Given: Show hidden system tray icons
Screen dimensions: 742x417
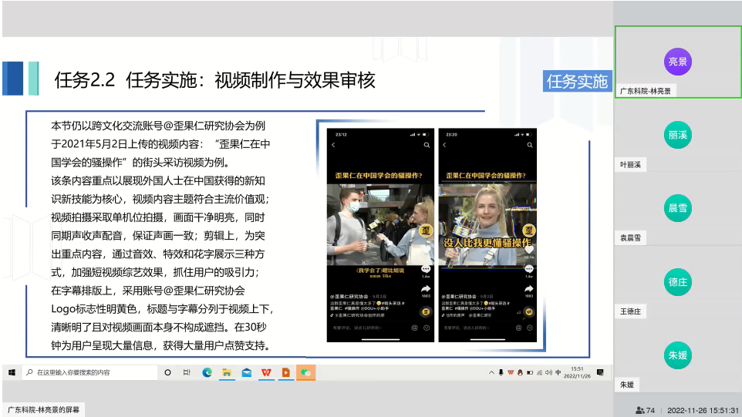Looking at the screenshot, I should (x=491, y=372).
